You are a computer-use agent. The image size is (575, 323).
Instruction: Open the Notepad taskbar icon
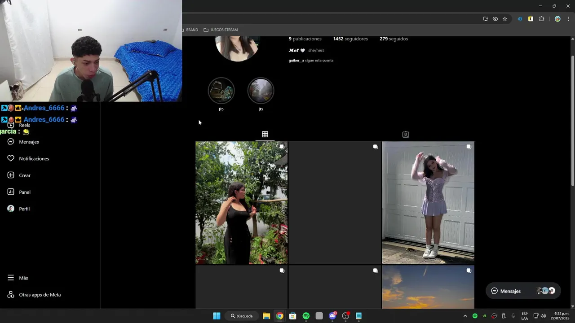(x=358, y=316)
